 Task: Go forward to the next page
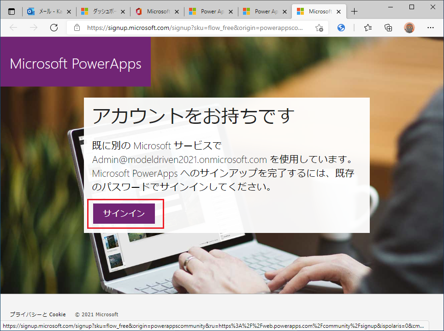tap(34, 28)
